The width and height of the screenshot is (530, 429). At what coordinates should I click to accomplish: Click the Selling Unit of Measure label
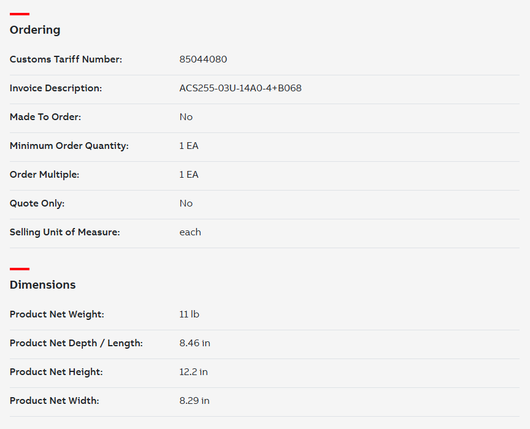[65, 232]
